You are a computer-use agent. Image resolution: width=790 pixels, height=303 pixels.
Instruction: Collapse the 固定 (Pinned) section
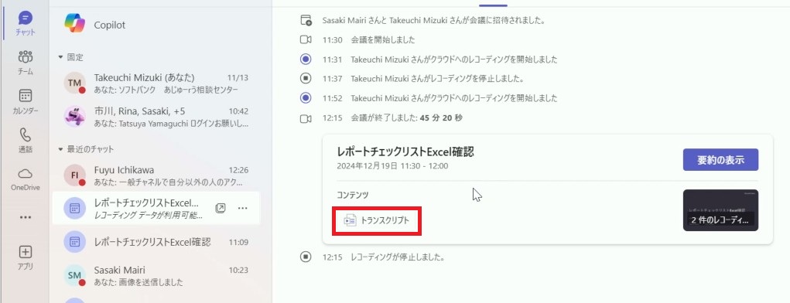click(60, 57)
